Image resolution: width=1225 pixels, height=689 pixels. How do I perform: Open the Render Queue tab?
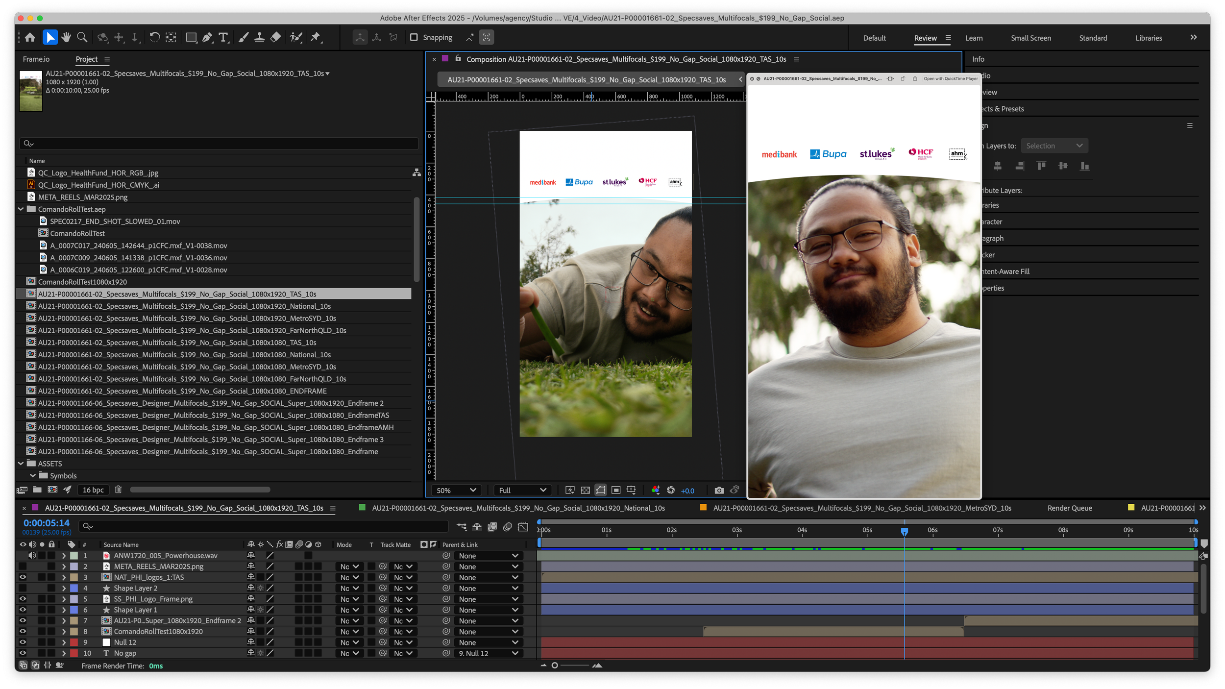pyautogui.click(x=1069, y=508)
